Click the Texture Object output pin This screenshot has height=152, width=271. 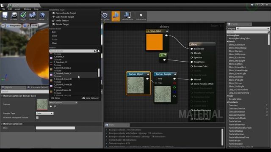147,79
